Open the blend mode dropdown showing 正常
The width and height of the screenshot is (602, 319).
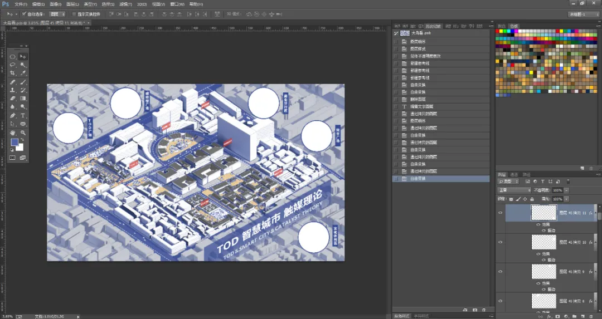pyautogui.click(x=514, y=190)
